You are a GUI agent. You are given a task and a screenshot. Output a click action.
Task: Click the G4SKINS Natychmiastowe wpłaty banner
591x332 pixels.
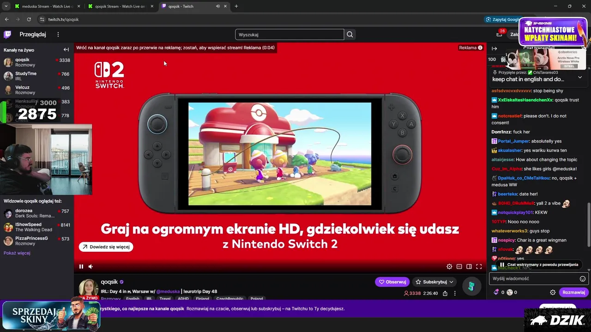(553, 32)
